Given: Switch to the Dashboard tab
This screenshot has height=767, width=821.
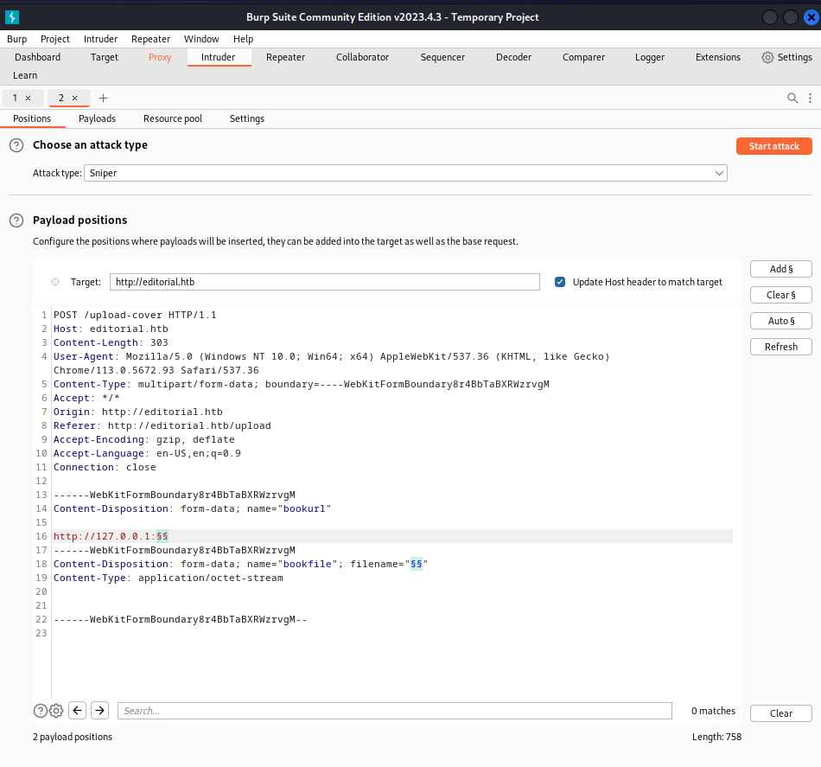Looking at the screenshot, I should (38, 57).
